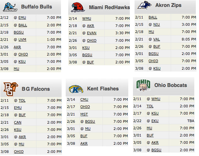The height and width of the screenshot is (156, 199).
Task: Select CMU link in Kent schedule
Action: (x=84, y=100)
